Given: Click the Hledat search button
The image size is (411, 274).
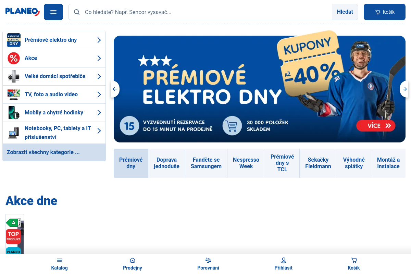Looking at the screenshot, I should pyautogui.click(x=345, y=12).
